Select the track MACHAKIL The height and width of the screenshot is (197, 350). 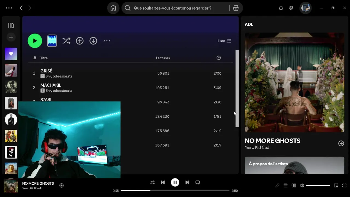click(x=51, y=85)
